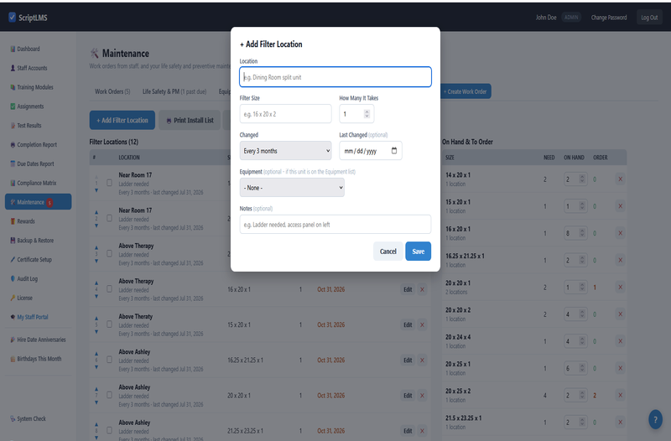Delete the 15 x 20 x 1 stock row
The height and width of the screenshot is (441, 671).
coord(620,206)
